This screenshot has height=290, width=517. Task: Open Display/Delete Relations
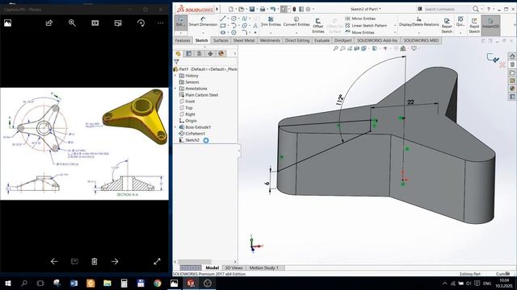pyautogui.click(x=418, y=22)
